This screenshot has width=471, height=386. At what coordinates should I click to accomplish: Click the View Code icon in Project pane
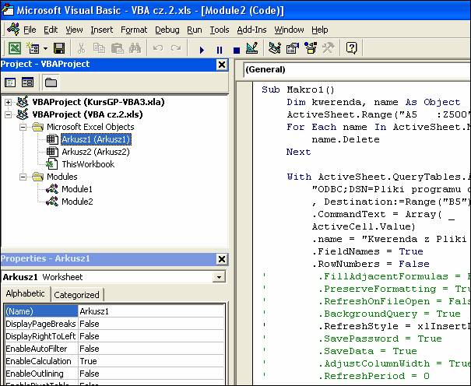click(10, 82)
